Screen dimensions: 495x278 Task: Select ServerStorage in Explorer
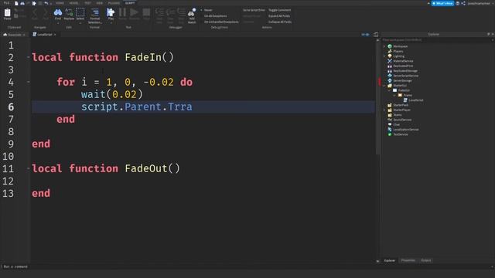coord(402,80)
